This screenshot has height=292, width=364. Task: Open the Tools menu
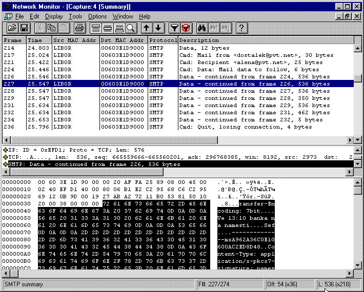click(75, 16)
